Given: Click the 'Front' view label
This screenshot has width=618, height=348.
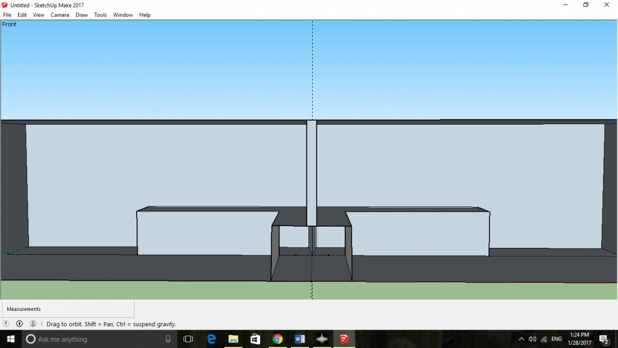Looking at the screenshot, I should (9, 25).
